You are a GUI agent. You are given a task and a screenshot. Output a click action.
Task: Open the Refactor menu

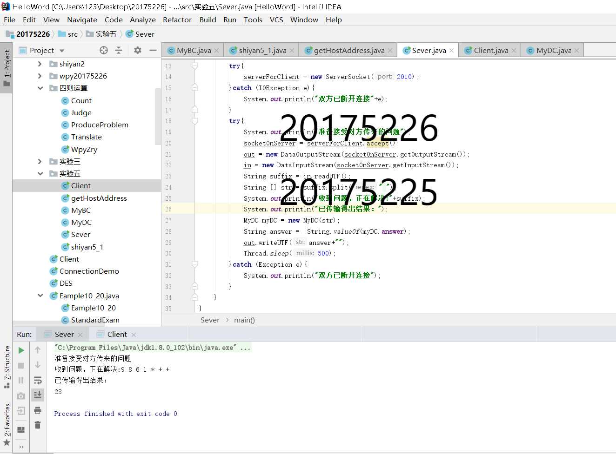point(177,20)
